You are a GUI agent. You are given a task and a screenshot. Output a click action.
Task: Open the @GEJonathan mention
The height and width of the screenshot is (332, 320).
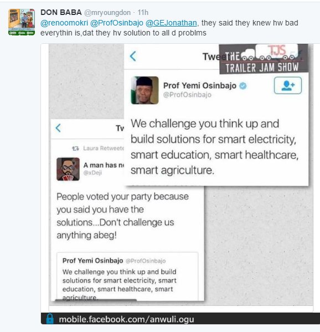[171, 23]
